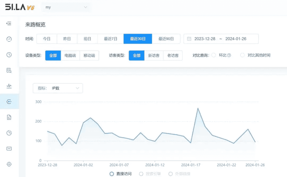
Task: Open the IP数 metric dropdown
Action: pyautogui.click(x=58, y=88)
